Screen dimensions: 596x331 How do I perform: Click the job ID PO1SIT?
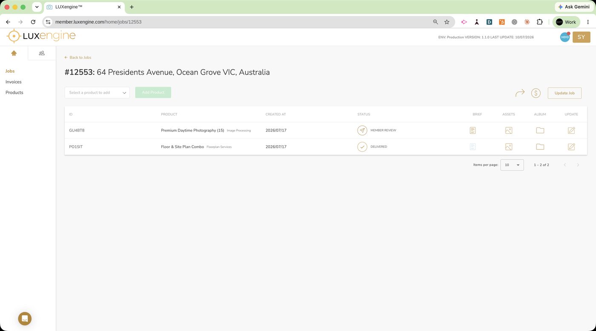coord(76,147)
